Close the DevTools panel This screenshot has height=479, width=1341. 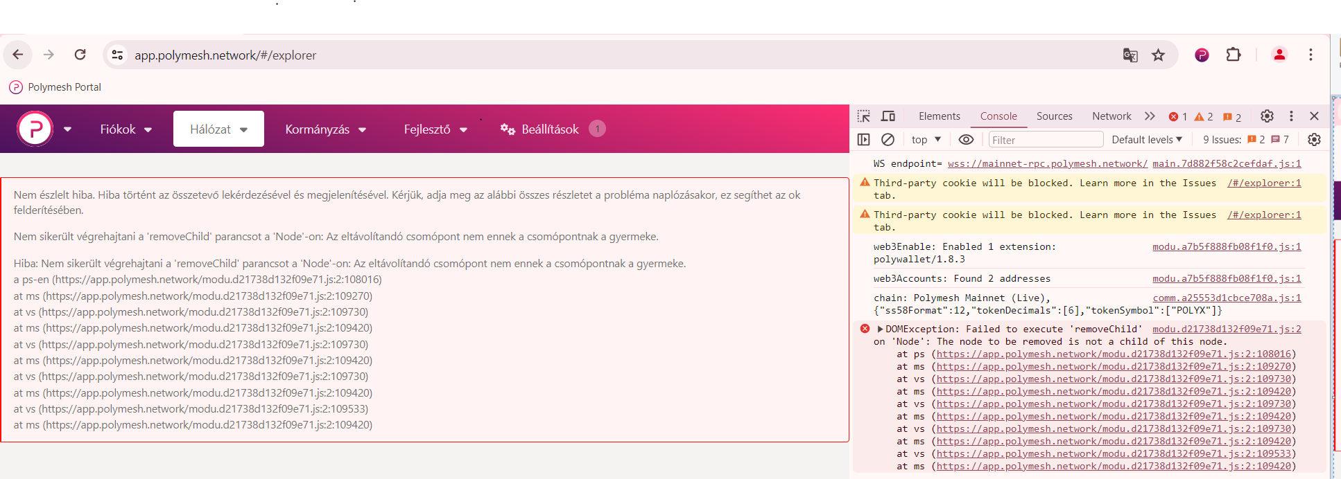(1314, 116)
